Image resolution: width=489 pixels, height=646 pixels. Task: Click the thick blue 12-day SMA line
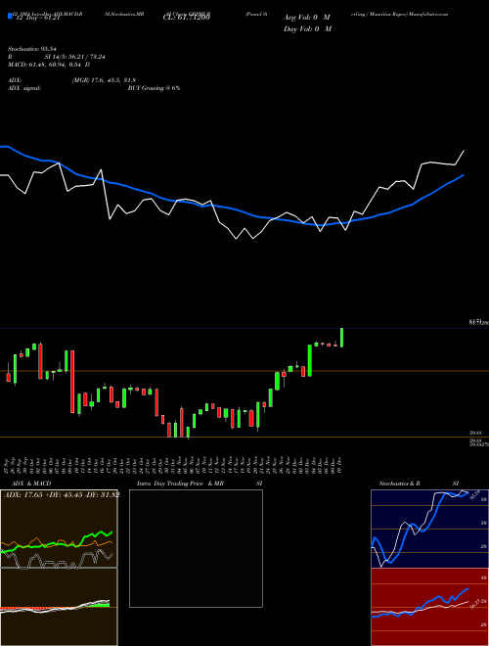[231, 208]
